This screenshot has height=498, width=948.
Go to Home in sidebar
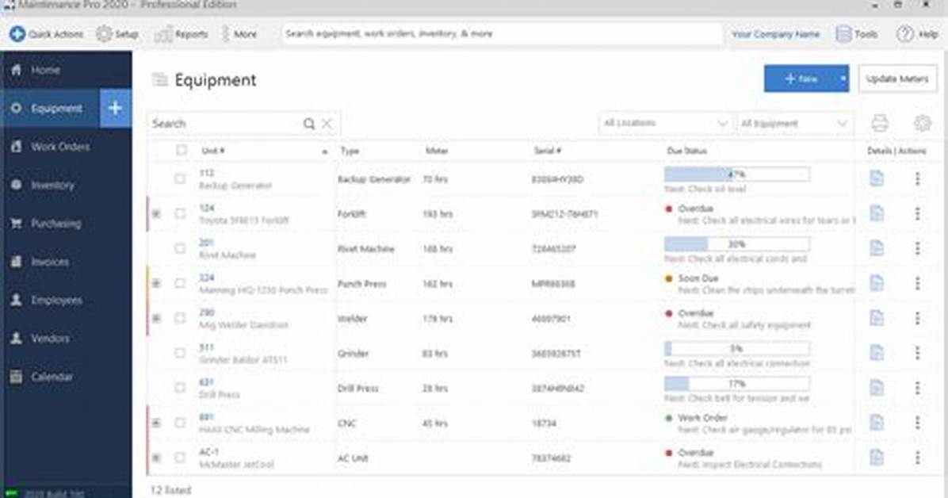pos(66,71)
